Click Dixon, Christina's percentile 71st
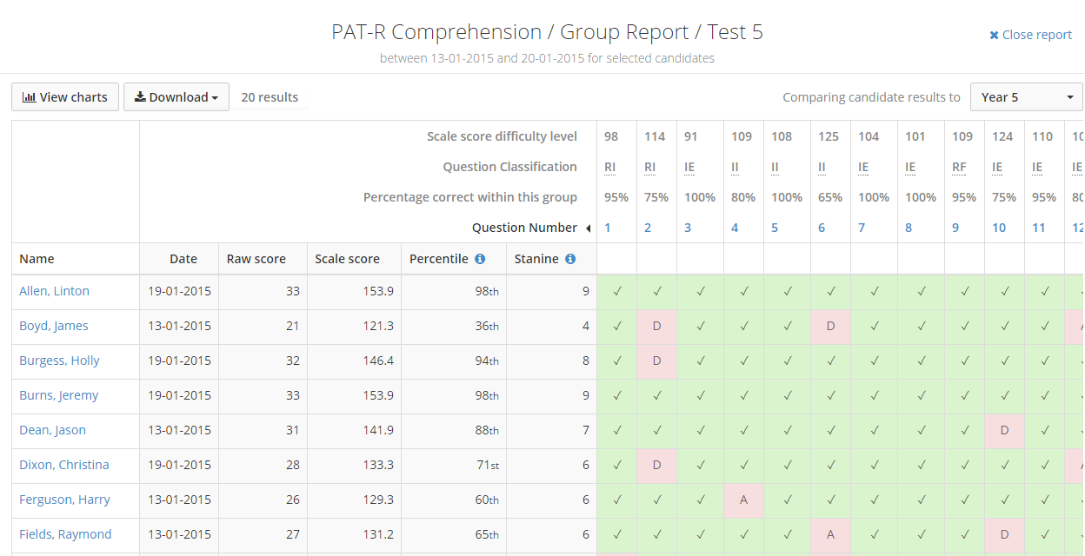The height and width of the screenshot is (556, 1085). [x=488, y=465]
